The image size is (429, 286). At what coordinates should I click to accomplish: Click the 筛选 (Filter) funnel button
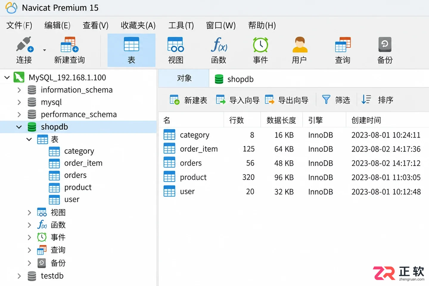[x=336, y=100]
